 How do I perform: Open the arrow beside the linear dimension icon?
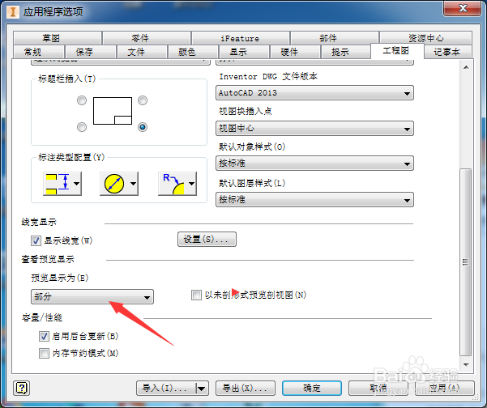[76, 184]
